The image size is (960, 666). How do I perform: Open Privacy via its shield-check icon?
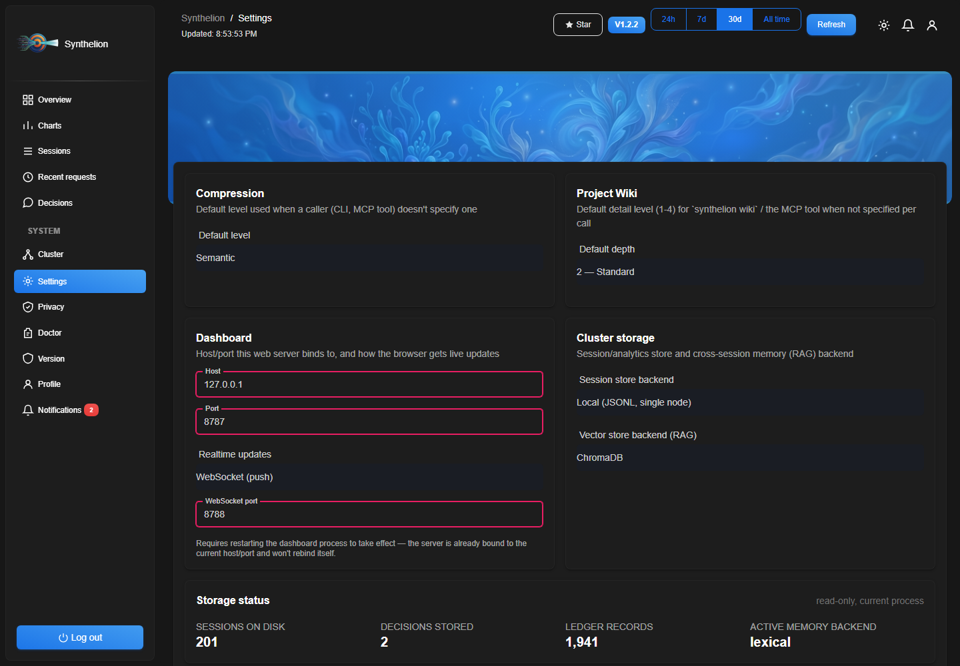point(28,307)
